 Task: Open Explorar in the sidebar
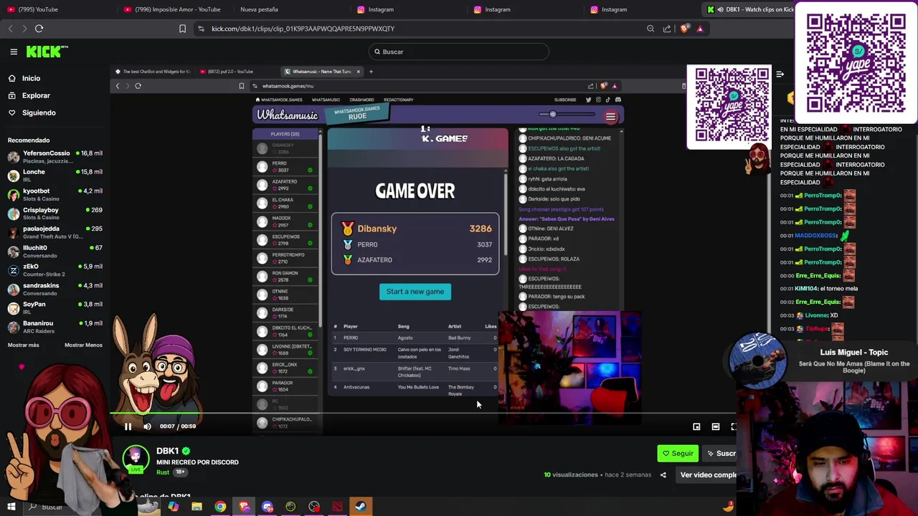[x=36, y=95]
